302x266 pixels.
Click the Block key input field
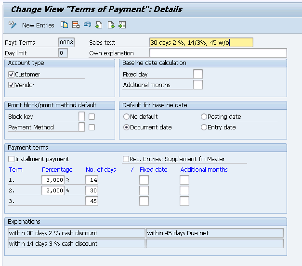(82, 116)
